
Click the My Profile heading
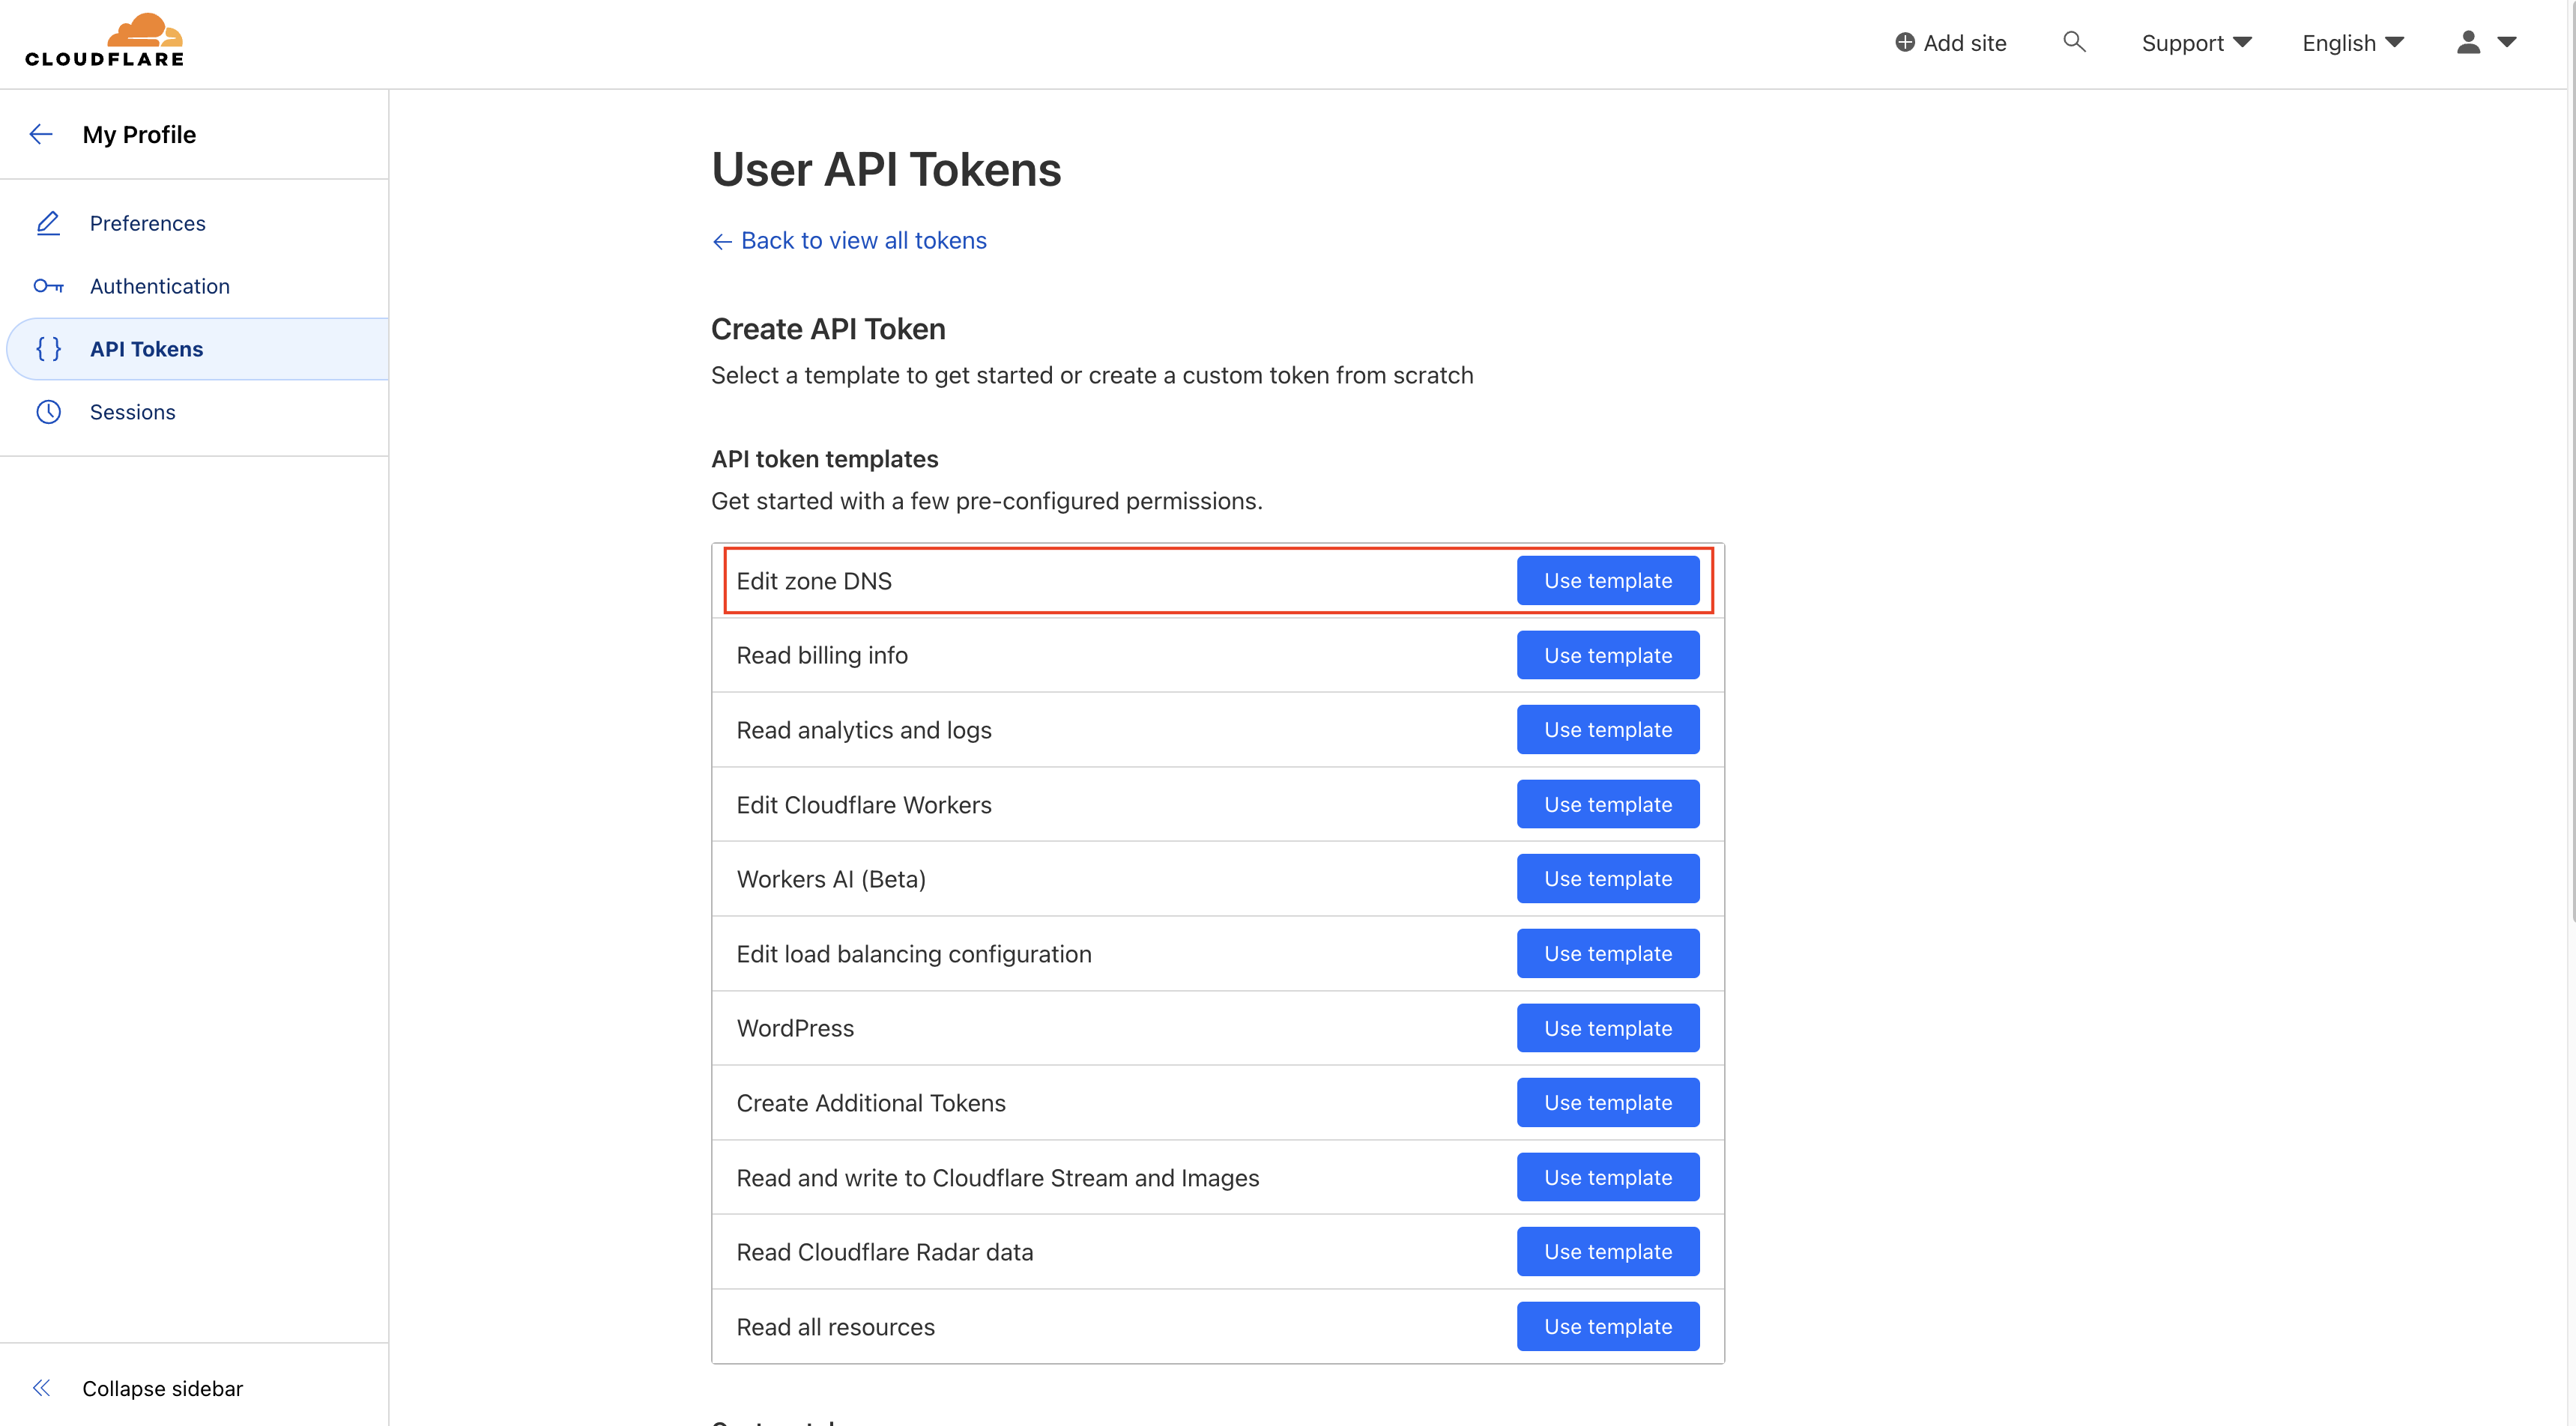coord(139,134)
